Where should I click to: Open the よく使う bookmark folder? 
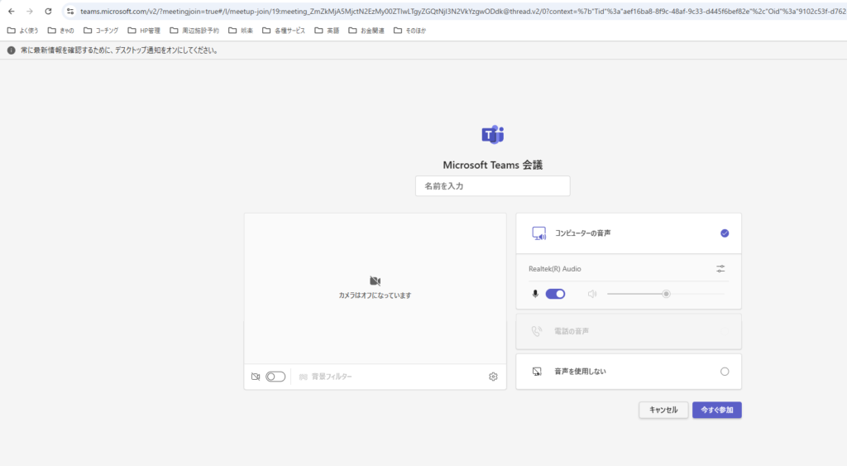point(22,31)
